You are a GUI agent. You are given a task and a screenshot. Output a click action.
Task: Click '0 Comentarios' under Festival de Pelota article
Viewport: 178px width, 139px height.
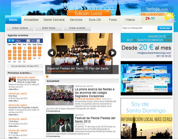pyautogui.click(x=53, y=136)
